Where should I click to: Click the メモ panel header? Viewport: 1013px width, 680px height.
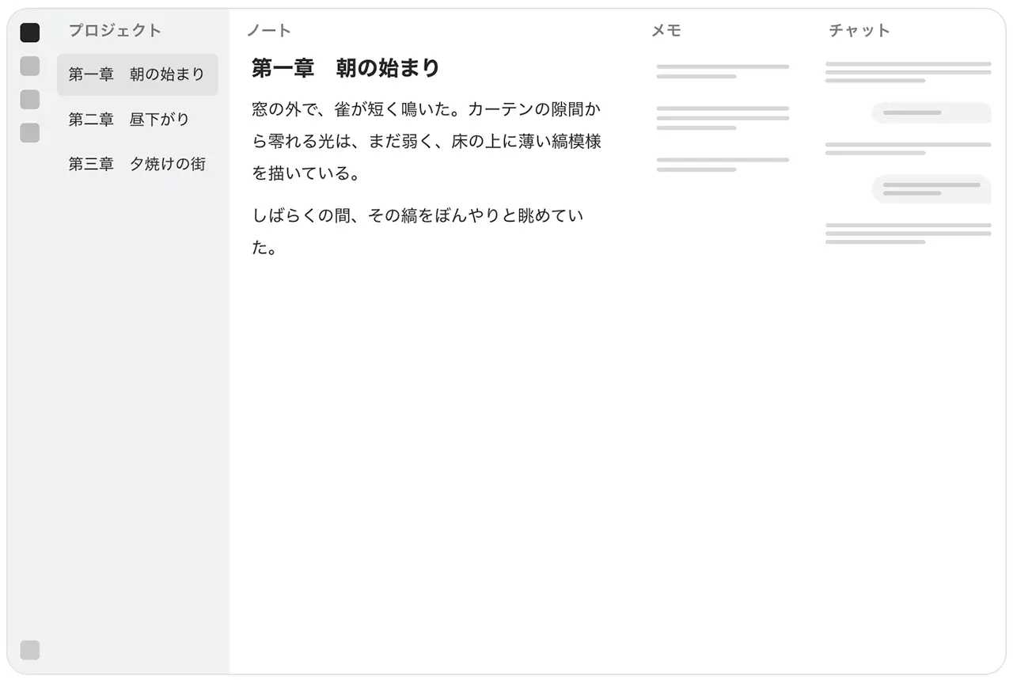tap(666, 31)
